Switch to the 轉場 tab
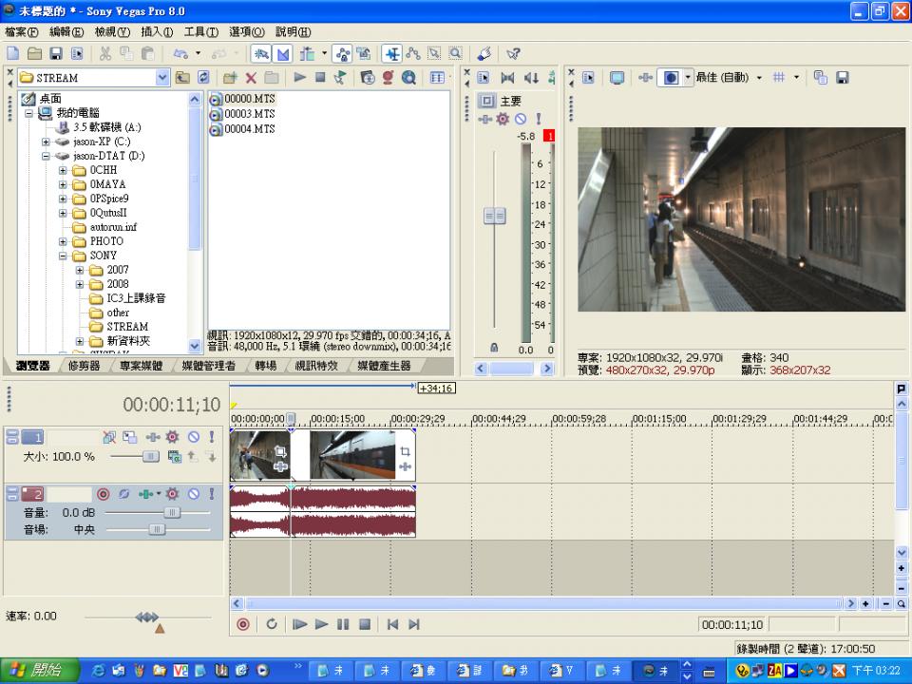The width and height of the screenshot is (912, 684). pos(266,366)
